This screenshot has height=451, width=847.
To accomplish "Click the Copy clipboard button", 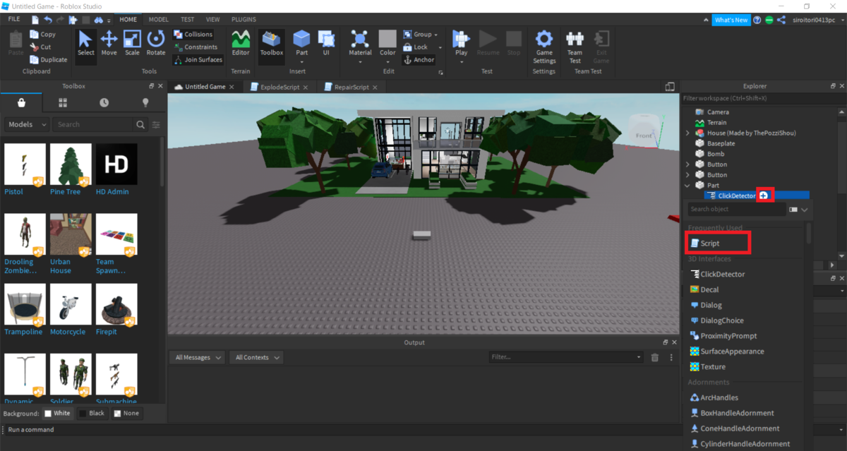I will [x=43, y=34].
